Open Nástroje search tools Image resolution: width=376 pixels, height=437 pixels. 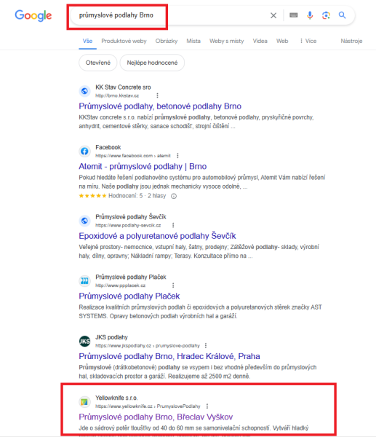351,41
